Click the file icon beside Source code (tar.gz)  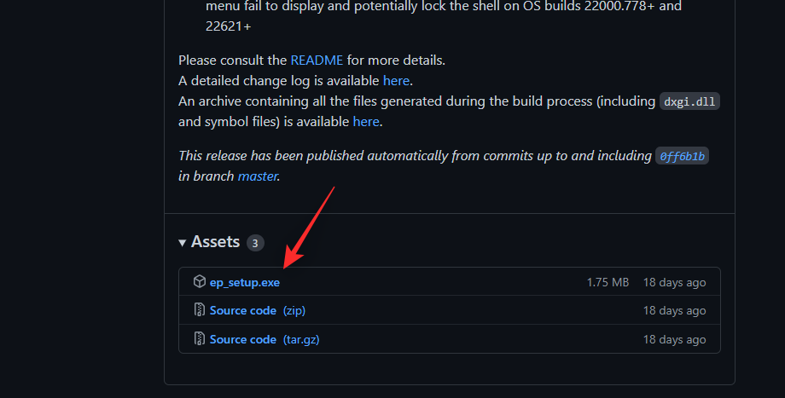(x=199, y=339)
